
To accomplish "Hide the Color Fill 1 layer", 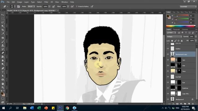I will click(x=168, y=94).
